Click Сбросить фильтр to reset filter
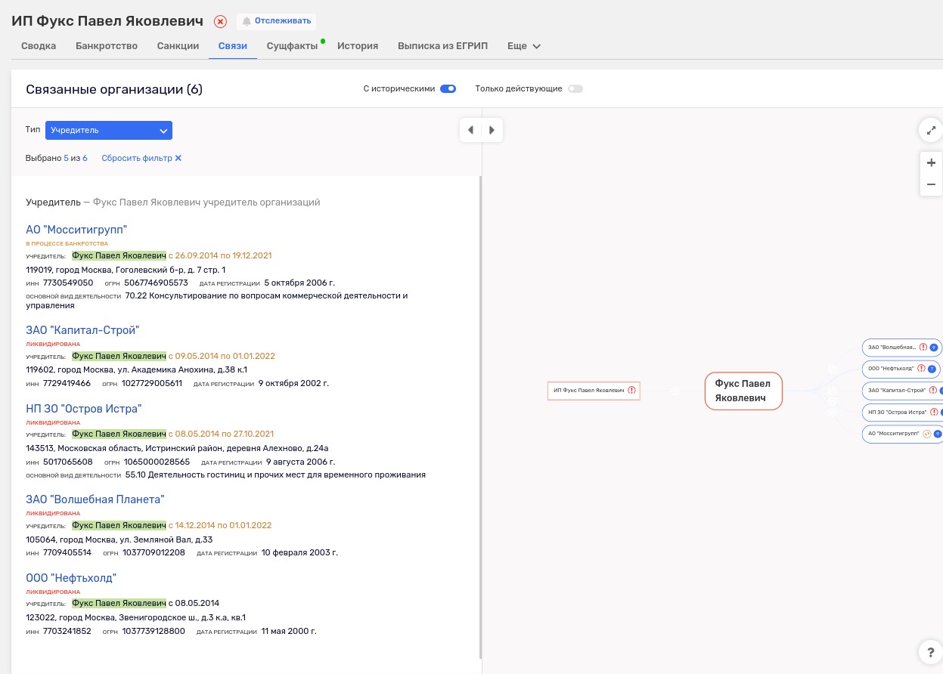The height and width of the screenshot is (674, 943). [x=141, y=158]
